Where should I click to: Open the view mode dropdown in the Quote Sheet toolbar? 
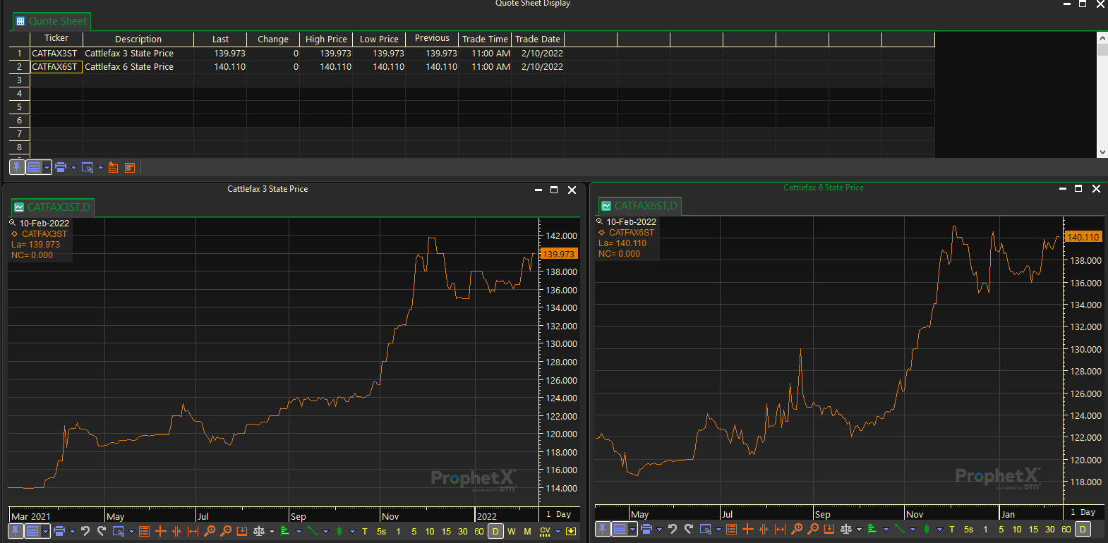tap(47, 167)
